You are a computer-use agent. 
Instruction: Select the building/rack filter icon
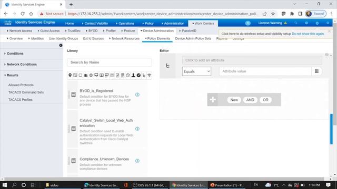[123, 75]
